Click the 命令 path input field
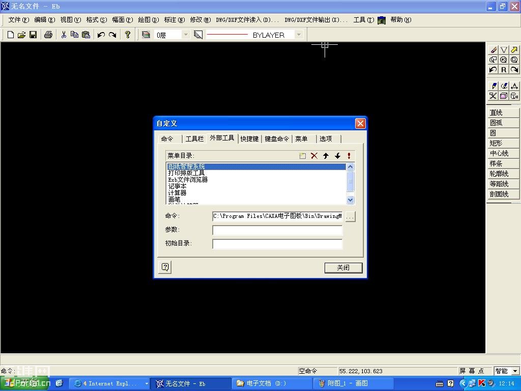 (277, 216)
